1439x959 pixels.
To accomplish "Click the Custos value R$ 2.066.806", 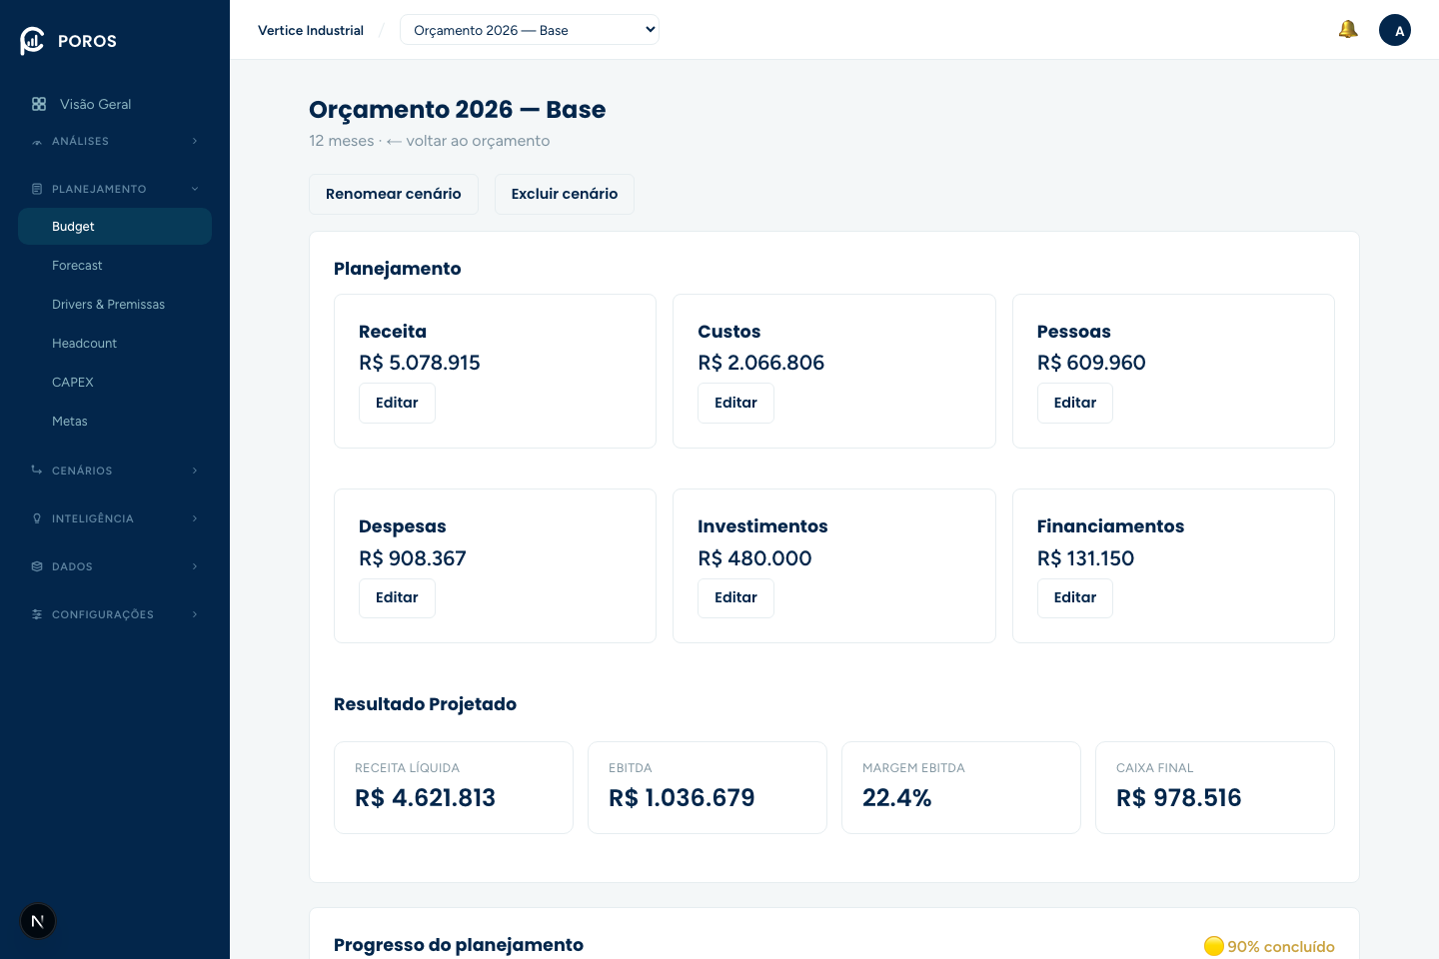I will [x=761, y=363].
